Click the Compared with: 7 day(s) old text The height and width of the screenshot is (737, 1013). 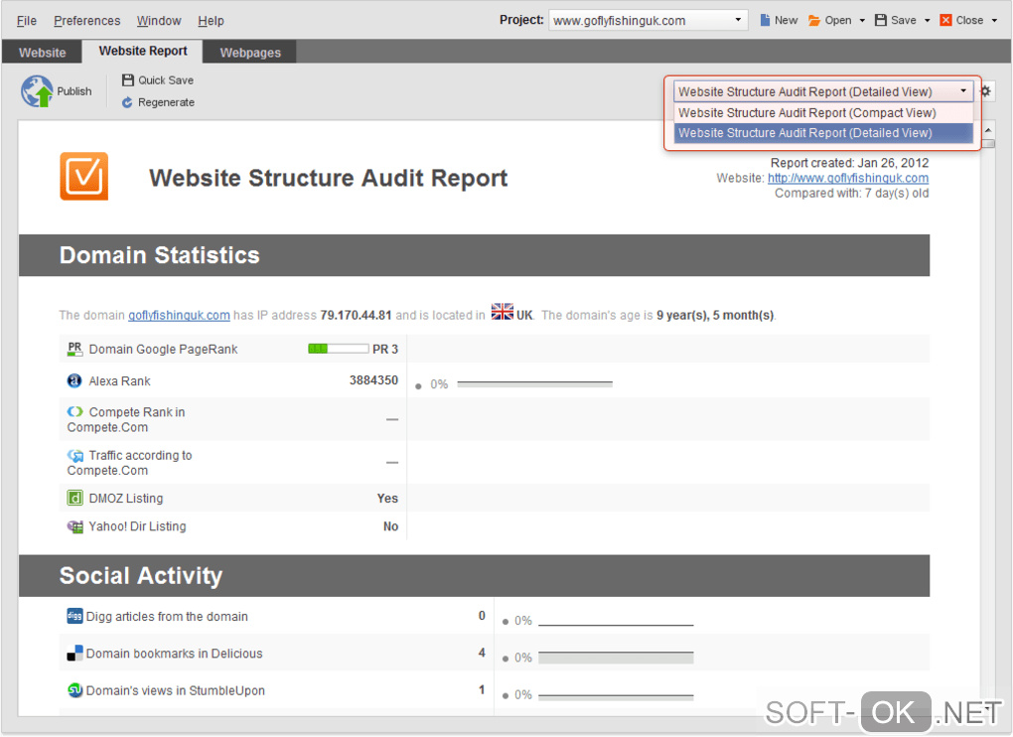click(x=851, y=193)
